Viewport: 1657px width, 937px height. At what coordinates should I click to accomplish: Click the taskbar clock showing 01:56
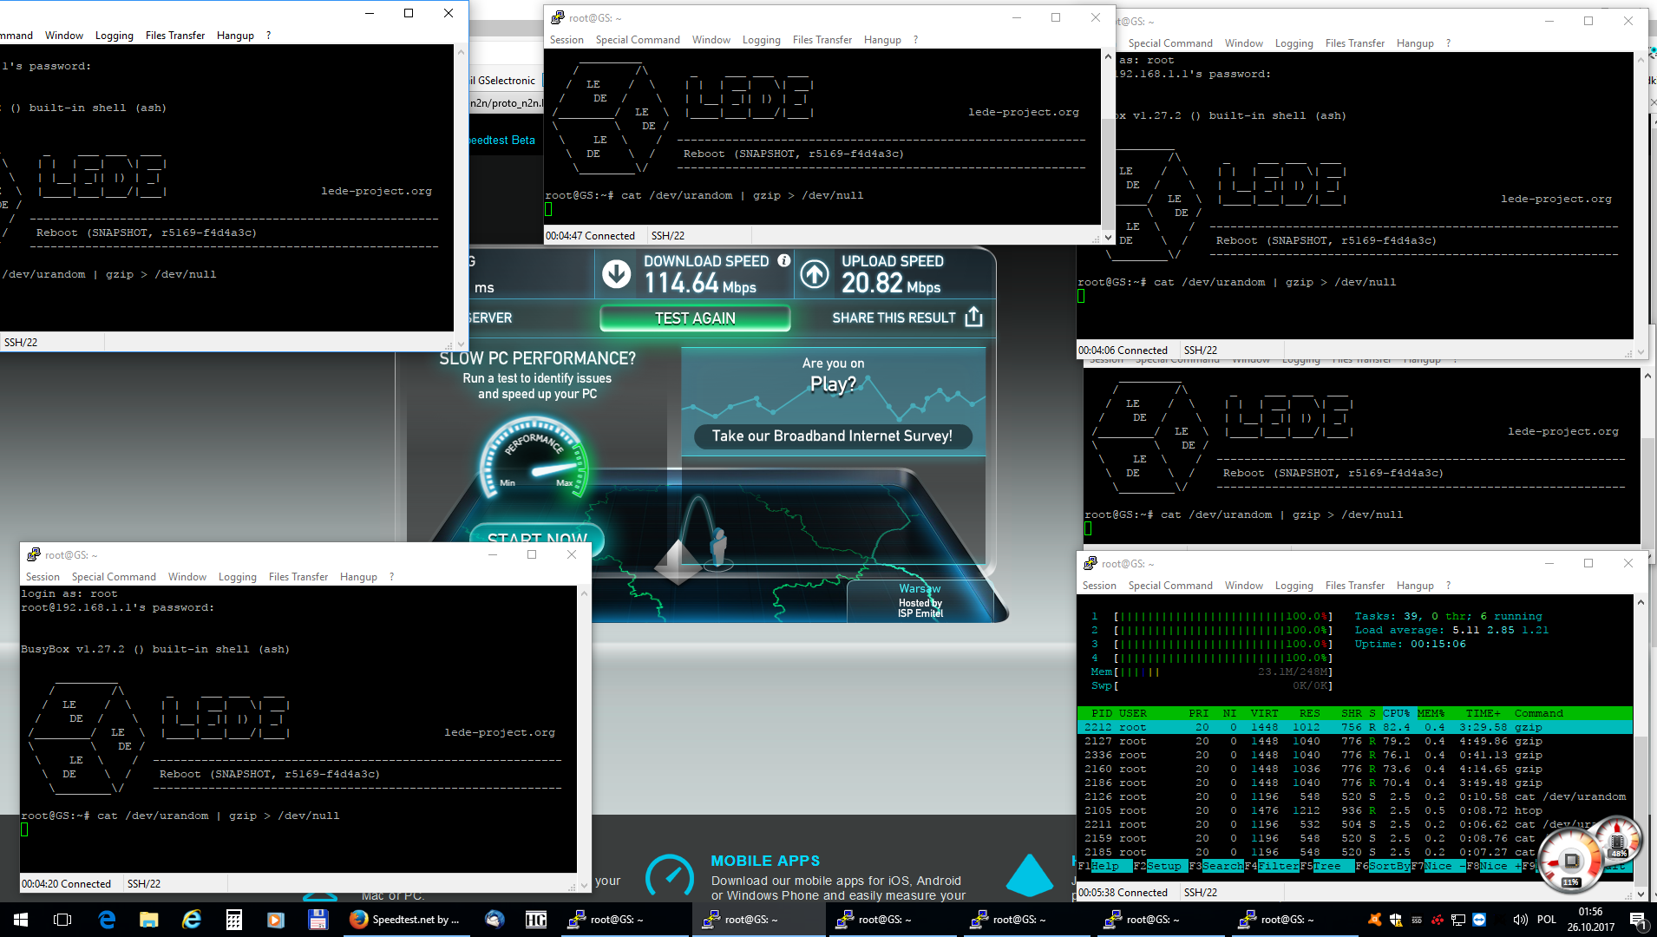click(x=1591, y=920)
